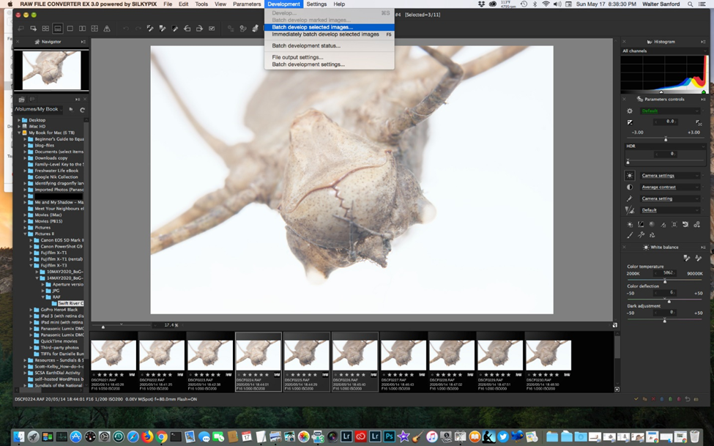Open 'File output settings...' menu entry
The height and width of the screenshot is (446, 714).
[x=330, y=57]
